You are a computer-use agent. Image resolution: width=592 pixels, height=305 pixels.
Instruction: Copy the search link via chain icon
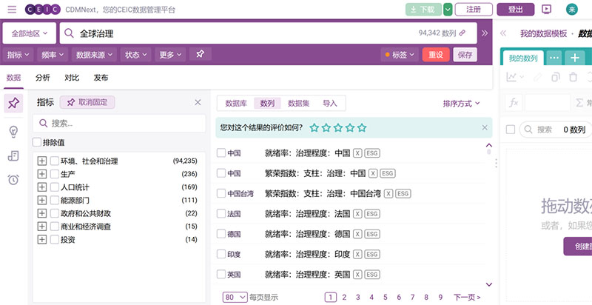point(462,33)
